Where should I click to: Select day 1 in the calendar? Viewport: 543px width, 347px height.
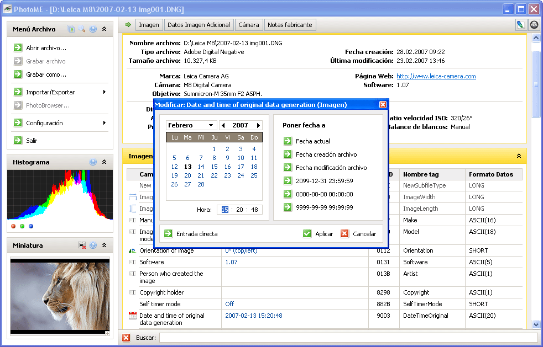(x=214, y=149)
